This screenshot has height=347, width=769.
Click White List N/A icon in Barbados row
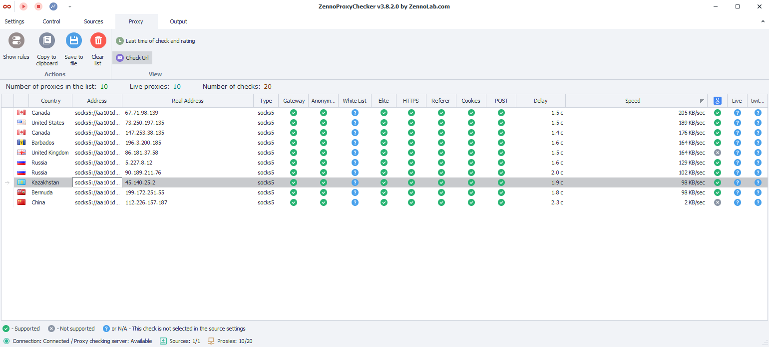[355, 143]
